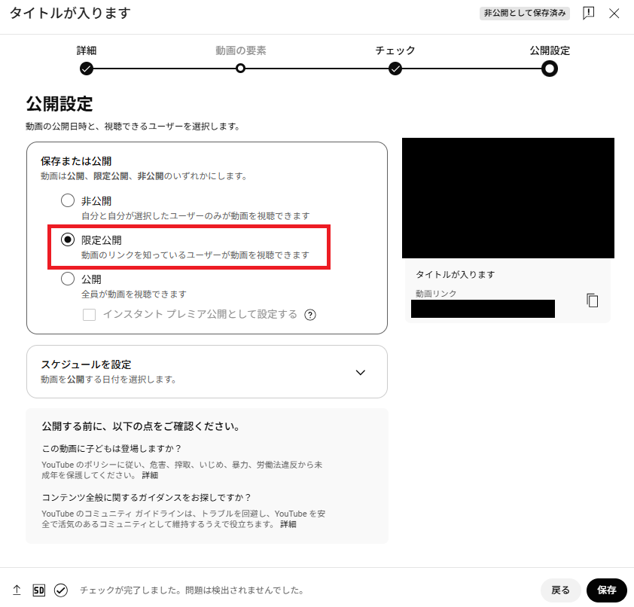Image resolution: width=634 pixels, height=607 pixels.
Task: Click the SD quality indicator icon
Action: point(39,590)
